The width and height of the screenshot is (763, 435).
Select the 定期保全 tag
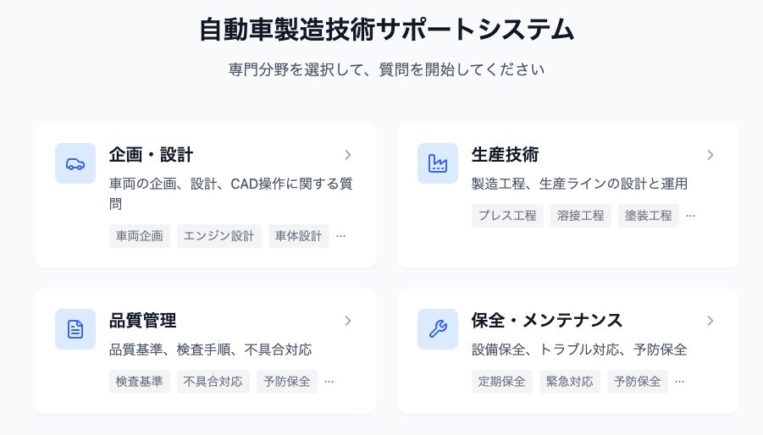tap(502, 382)
